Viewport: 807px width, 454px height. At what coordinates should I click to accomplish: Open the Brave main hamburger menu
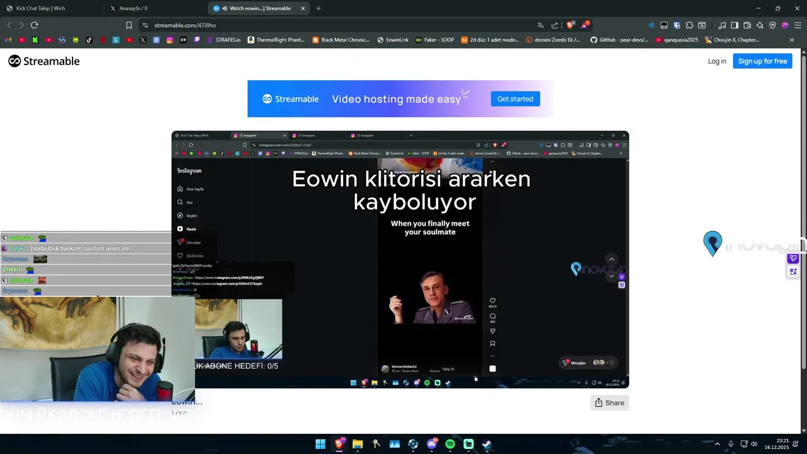pos(798,25)
